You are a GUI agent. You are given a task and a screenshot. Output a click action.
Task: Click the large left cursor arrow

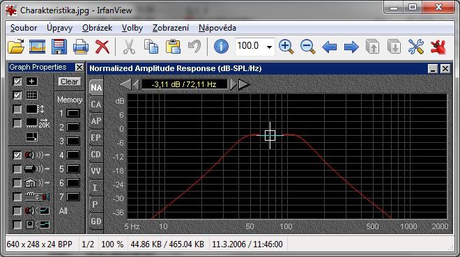pos(125,84)
